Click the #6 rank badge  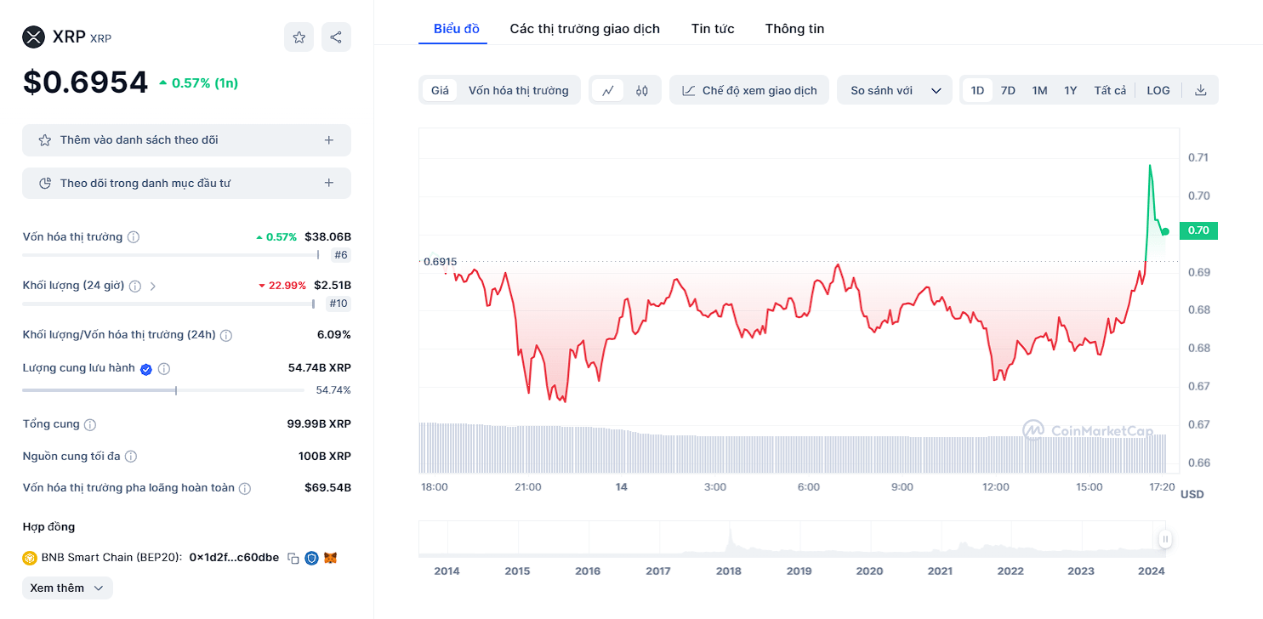340,255
